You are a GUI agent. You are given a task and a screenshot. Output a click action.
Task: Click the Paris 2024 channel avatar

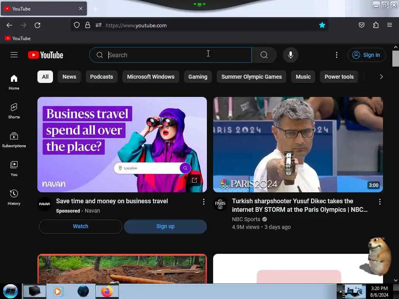tap(220, 204)
